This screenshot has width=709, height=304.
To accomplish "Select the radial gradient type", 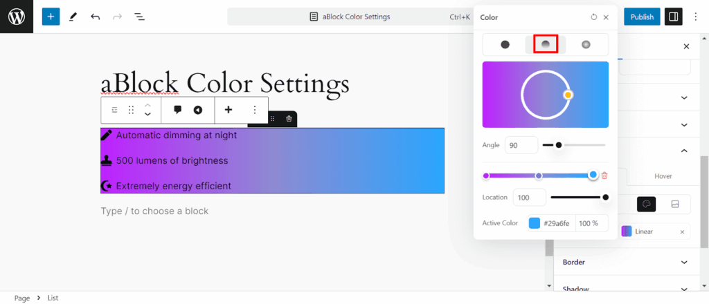I will [586, 44].
